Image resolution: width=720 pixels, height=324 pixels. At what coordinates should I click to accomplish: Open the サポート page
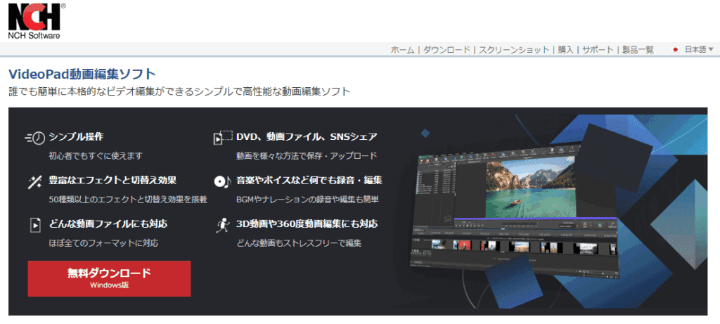click(x=597, y=50)
